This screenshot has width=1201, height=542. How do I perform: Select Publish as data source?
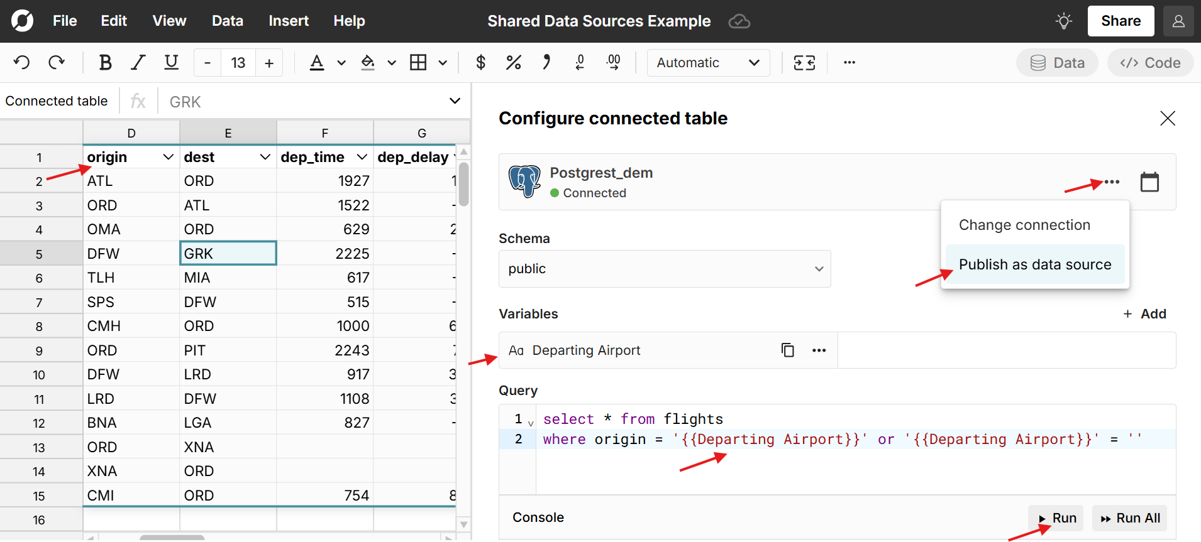pos(1034,264)
